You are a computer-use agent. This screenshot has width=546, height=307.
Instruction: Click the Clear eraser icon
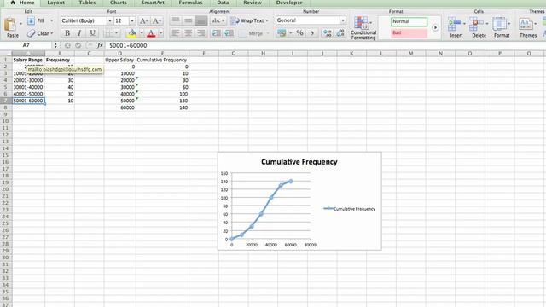pyautogui.click(x=31, y=33)
